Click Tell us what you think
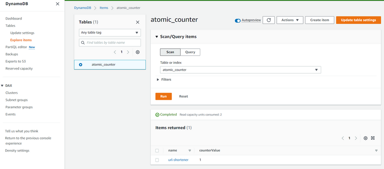Screen dimensions: 384x169 click(21, 131)
